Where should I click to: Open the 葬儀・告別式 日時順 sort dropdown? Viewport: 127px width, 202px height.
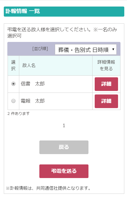coord(86,50)
